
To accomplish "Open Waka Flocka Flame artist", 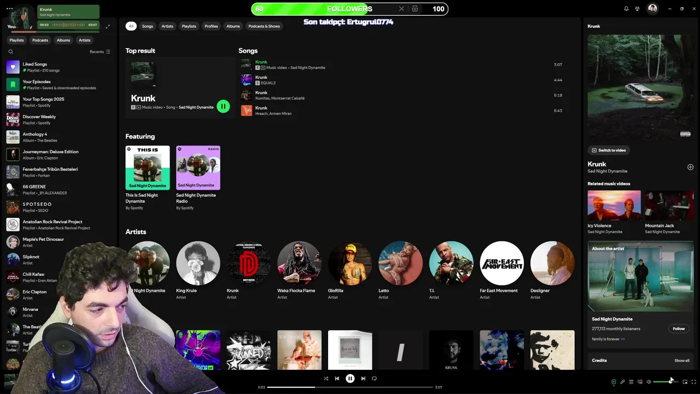I will (x=299, y=270).
